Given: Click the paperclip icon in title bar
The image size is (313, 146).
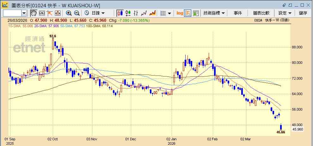Looking at the screenshot, I should click(x=285, y=5).
